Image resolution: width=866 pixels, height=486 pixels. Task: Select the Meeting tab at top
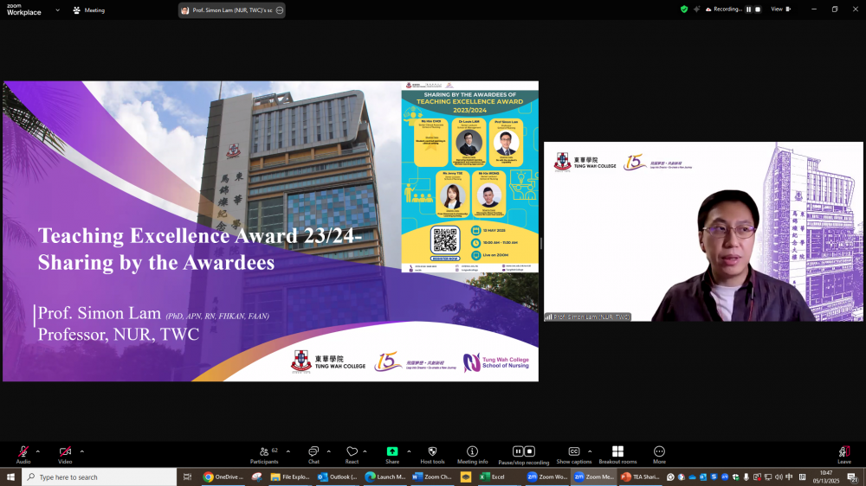coord(89,10)
